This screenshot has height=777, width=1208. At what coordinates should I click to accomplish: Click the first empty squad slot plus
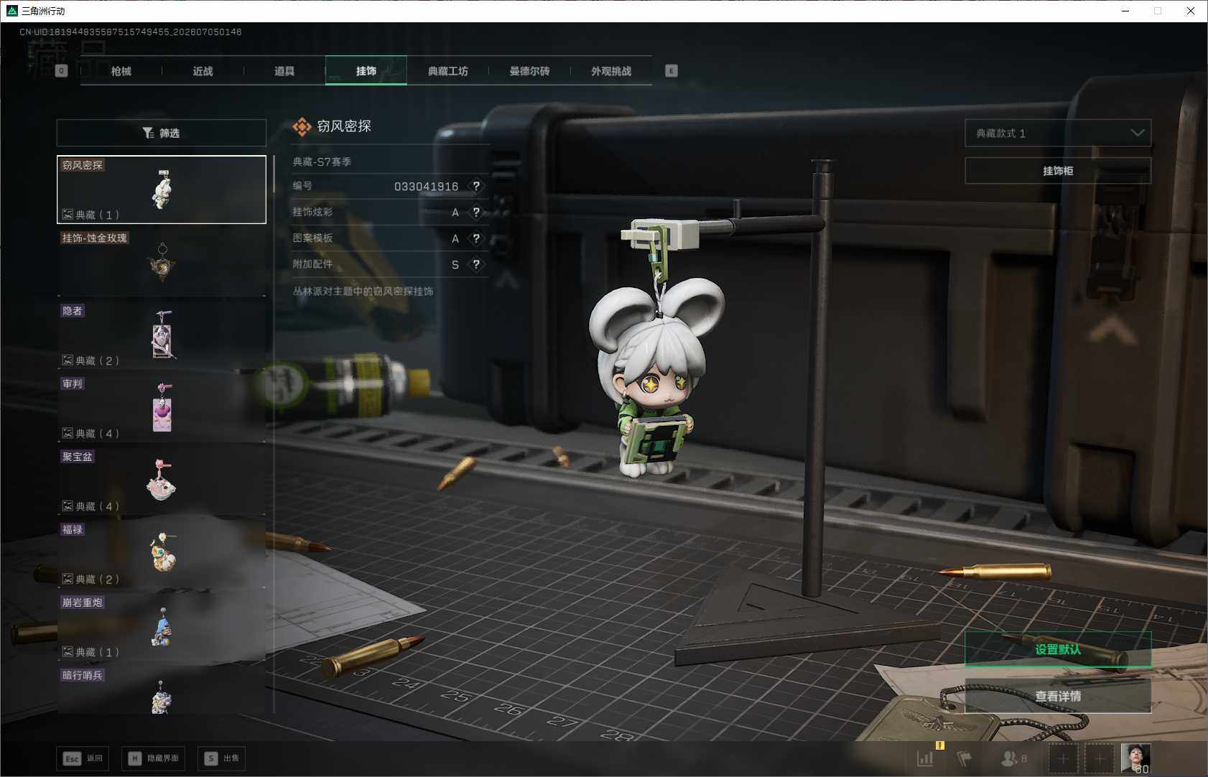[1064, 758]
